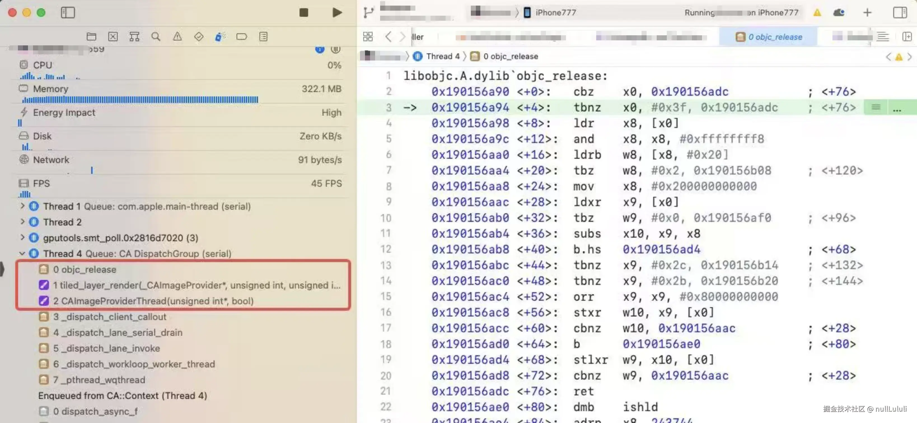Open the Issue navigator warning icon
This screenshot has width=917, height=423.
[x=177, y=36]
